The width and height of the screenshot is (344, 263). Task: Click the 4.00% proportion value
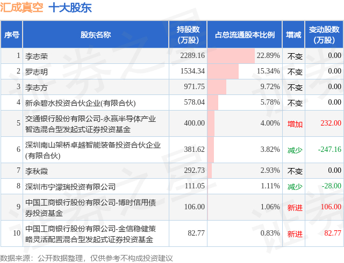coord(270,123)
